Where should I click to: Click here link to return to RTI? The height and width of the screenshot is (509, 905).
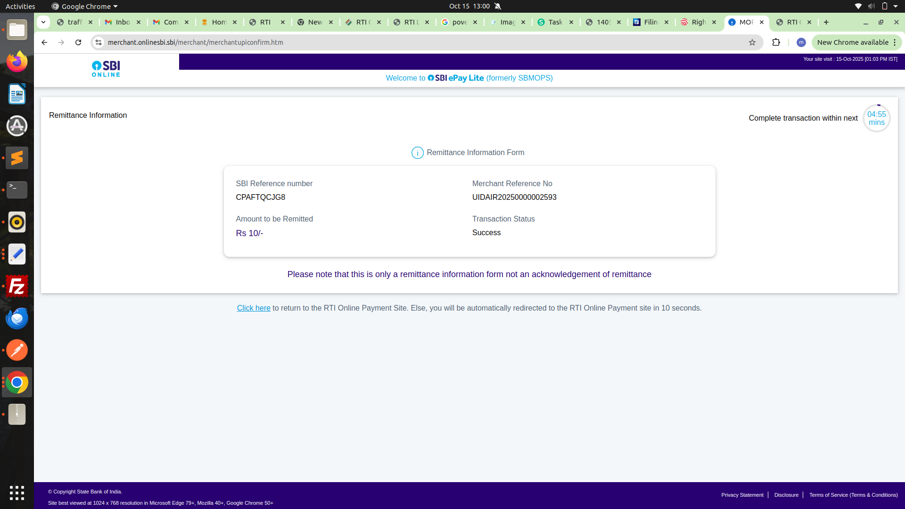click(x=254, y=308)
